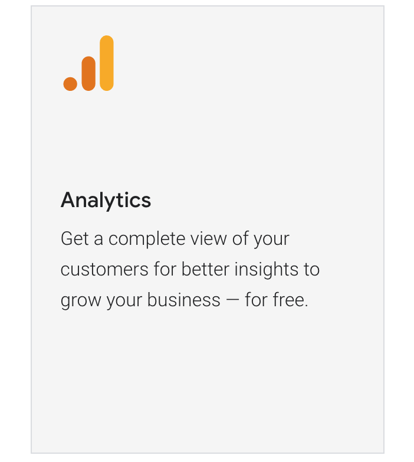Click the middle orange bar of the logo

click(x=88, y=74)
